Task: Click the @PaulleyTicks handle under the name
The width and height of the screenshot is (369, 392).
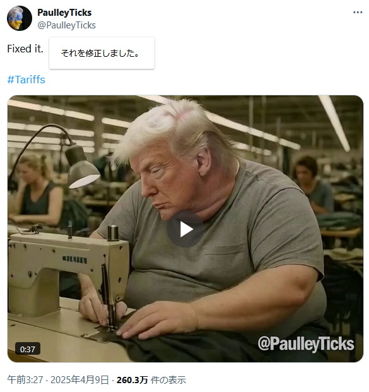Action: 66,25
